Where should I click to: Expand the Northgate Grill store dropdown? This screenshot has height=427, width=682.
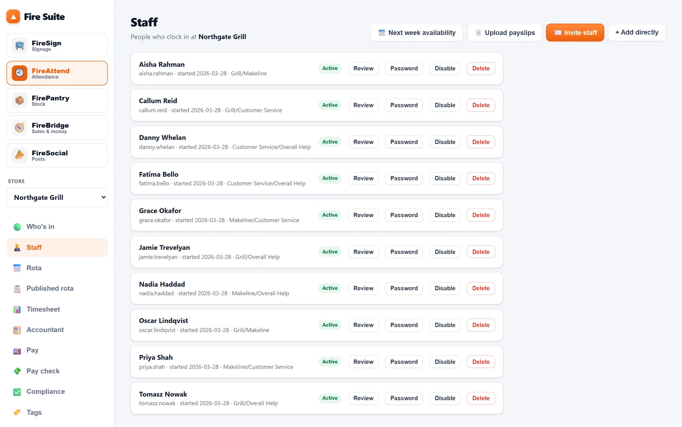[x=57, y=198]
